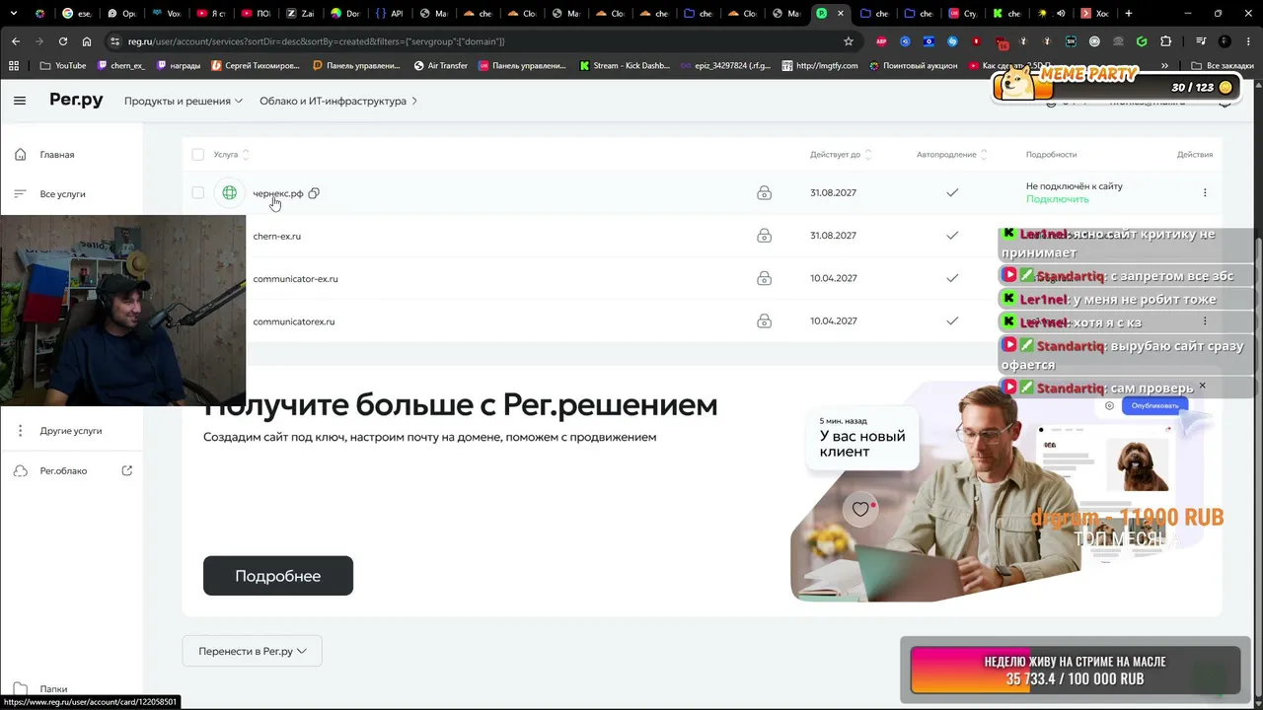Open the Все закладки folder
The image size is (1263, 710).
point(1222,66)
